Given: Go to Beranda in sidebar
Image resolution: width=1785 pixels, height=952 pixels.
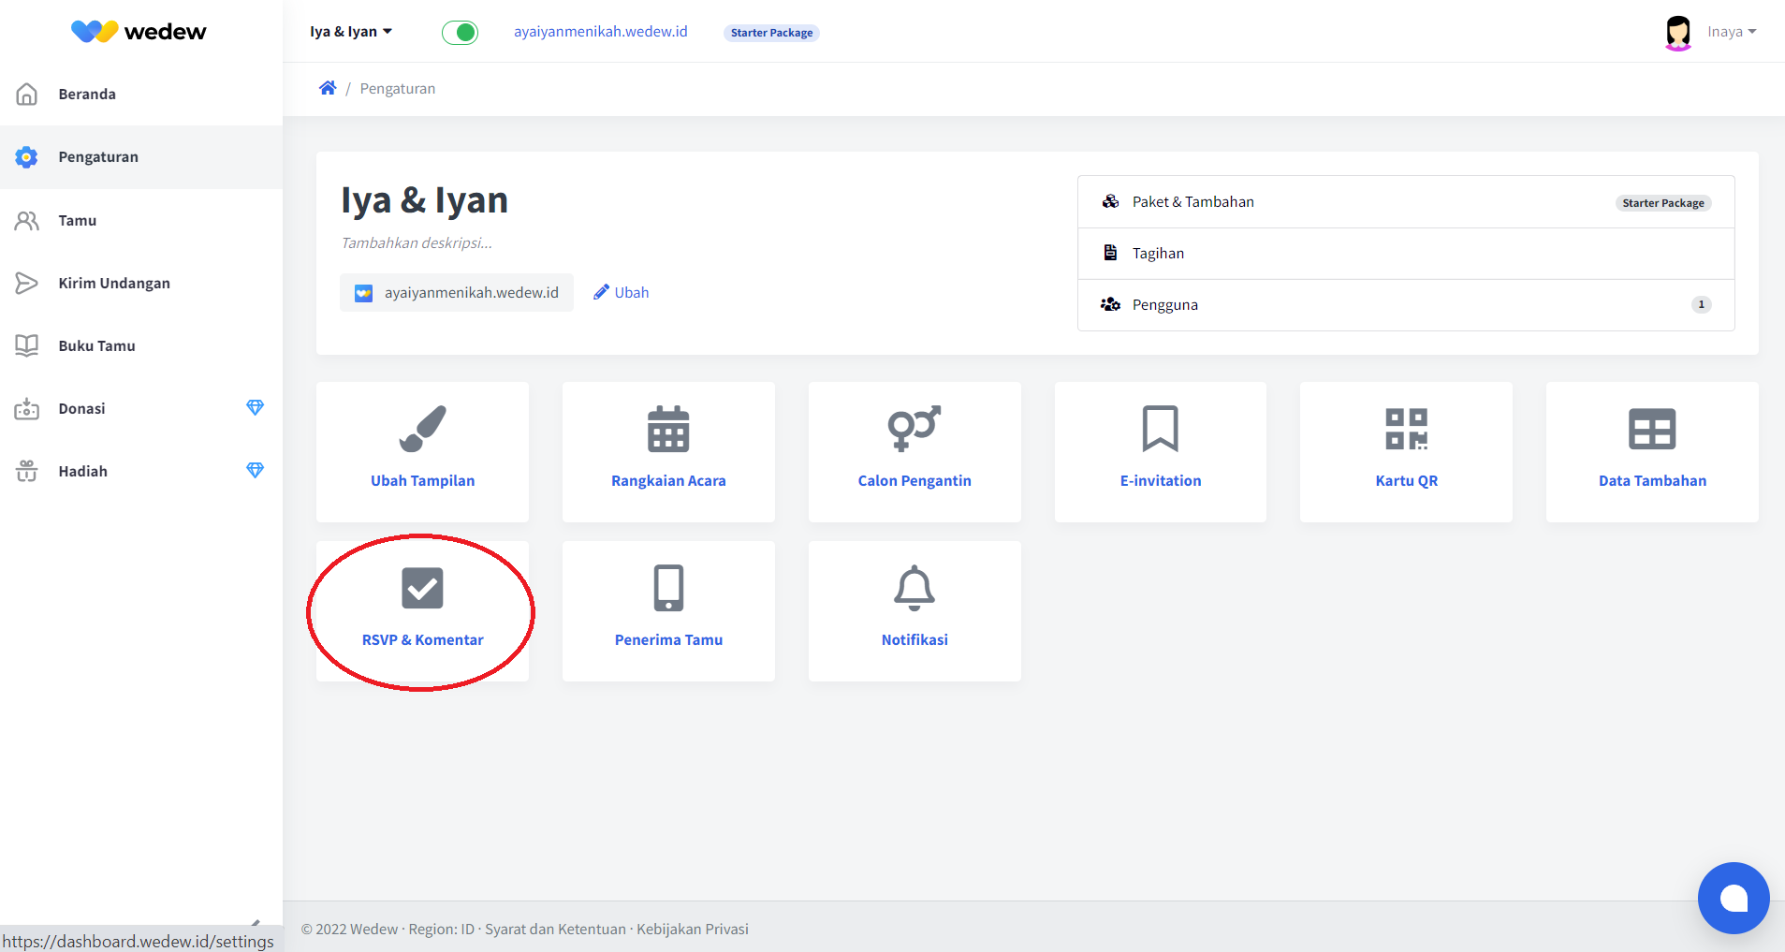Looking at the screenshot, I should pyautogui.click(x=141, y=94).
